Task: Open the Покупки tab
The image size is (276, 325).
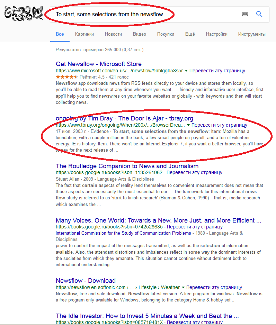Action: [166, 34]
